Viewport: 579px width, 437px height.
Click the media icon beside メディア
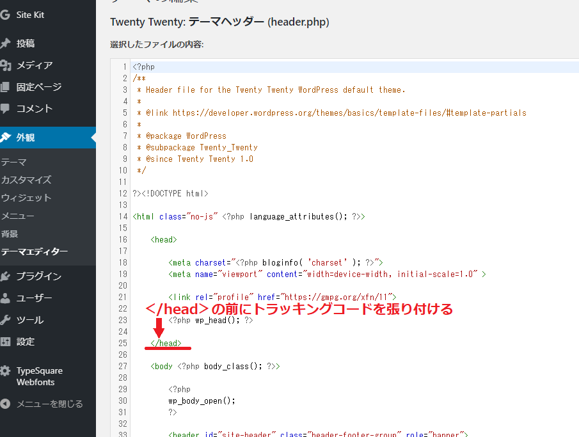[x=5, y=65]
